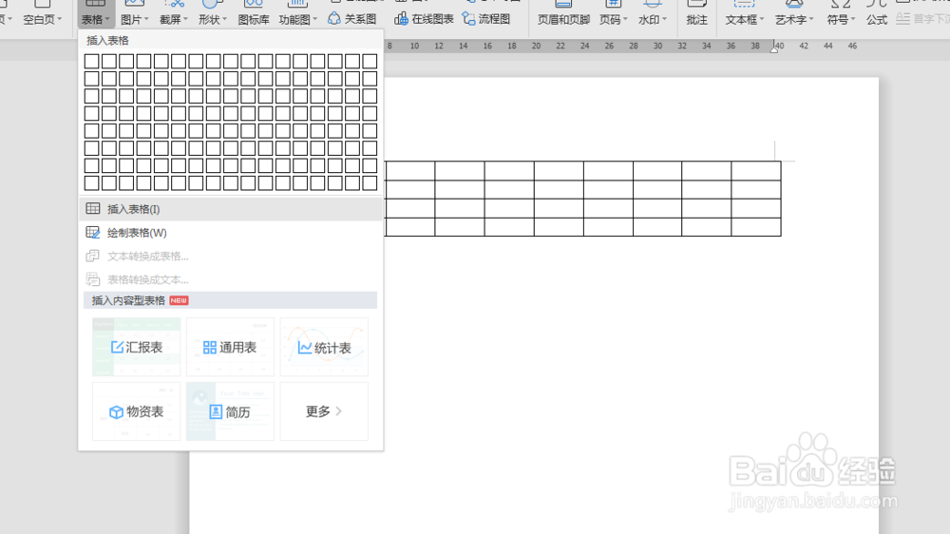950x534 pixels.
Task: Open the 形状 (Shapes) dropdown
Action: pos(212,13)
